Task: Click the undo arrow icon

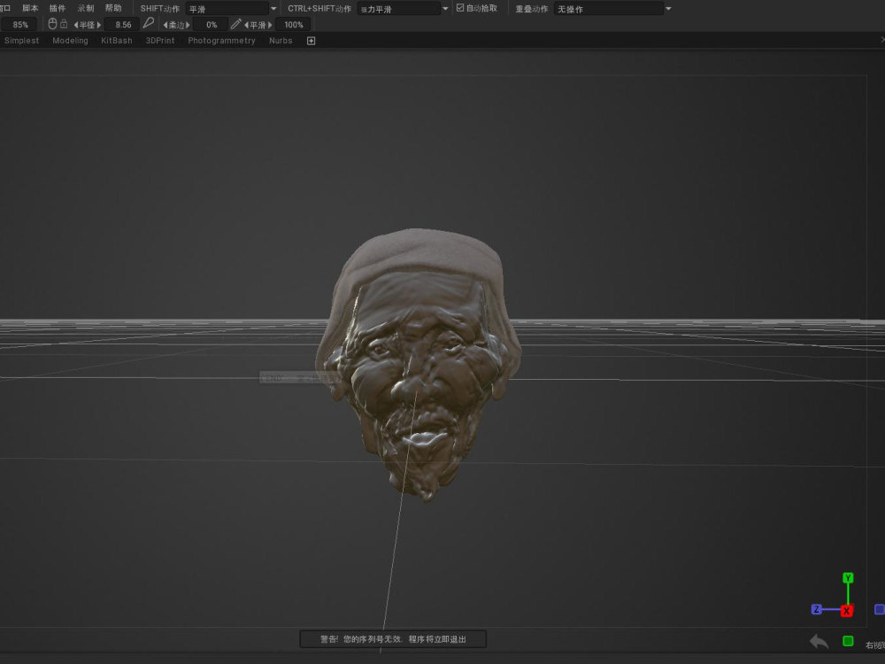Action: tap(819, 641)
